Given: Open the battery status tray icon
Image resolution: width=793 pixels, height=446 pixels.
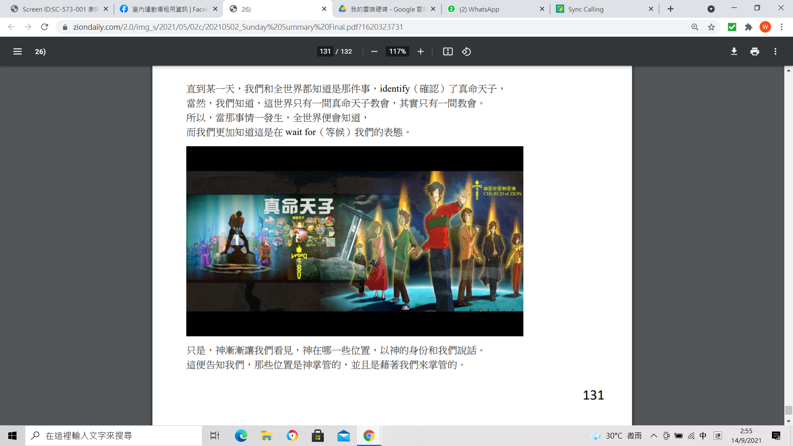Looking at the screenshot, I should tap(679, 436).
